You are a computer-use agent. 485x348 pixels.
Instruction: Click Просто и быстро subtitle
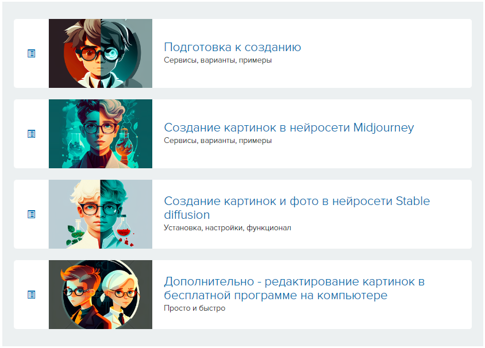click(195, 308)
